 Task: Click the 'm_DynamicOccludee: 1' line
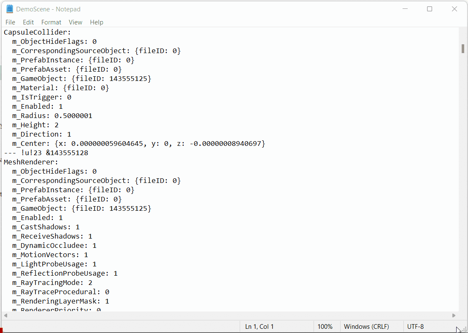(x=54, y=245)
